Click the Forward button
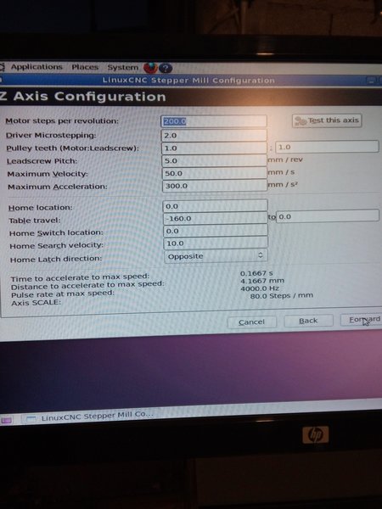 [x=361, y=320]
